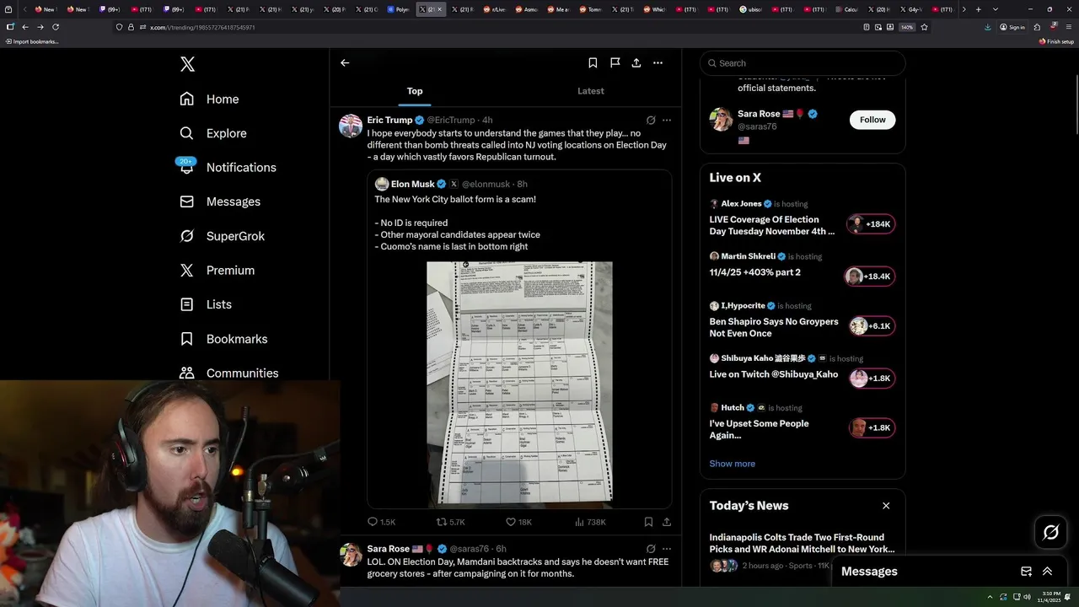Click the 140% zoom level indicator
Screen dimensions: 1079x607
click(x=906, y=27)
